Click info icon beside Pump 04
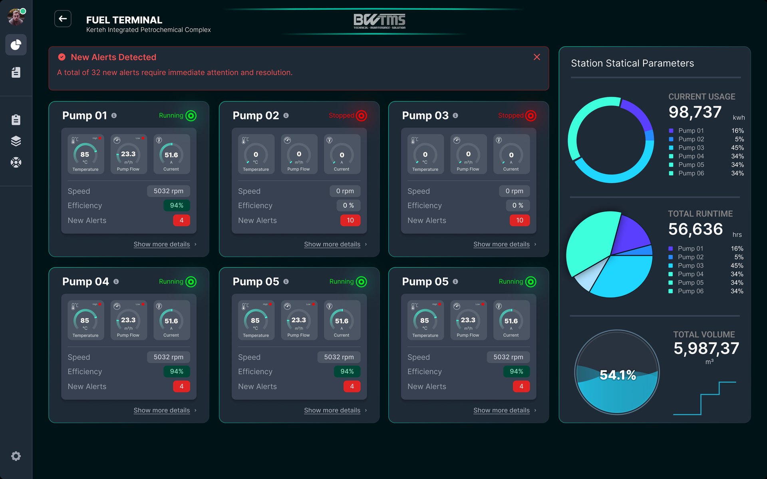Screen dimensions: 767x479 click(x=116, y=281)
